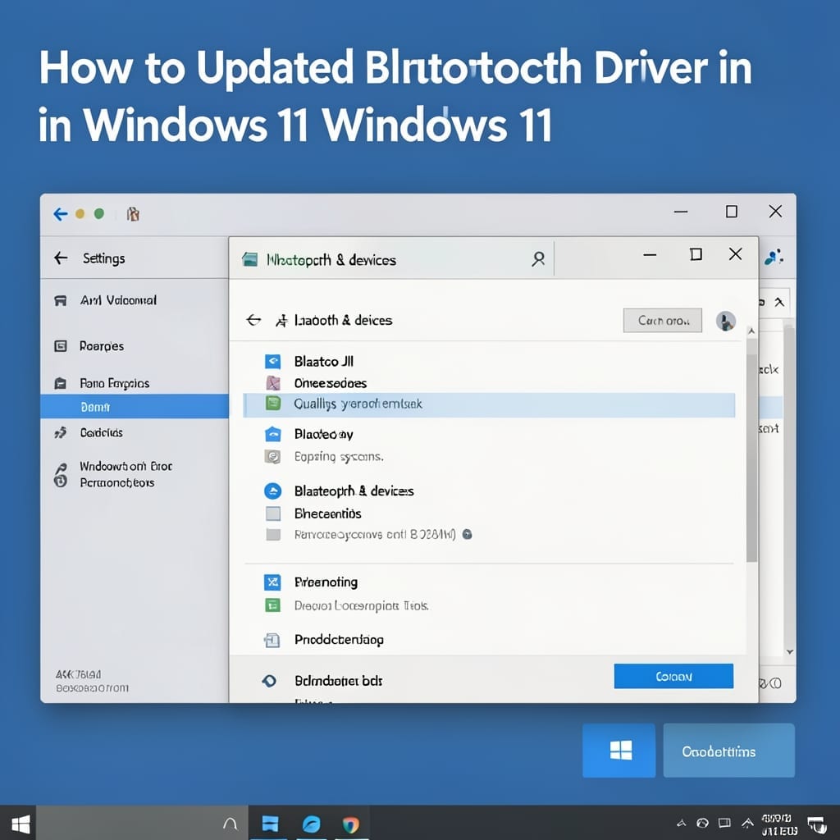Click folder icon beside 'Ranvorceoycanvs'

click(273, 535)
